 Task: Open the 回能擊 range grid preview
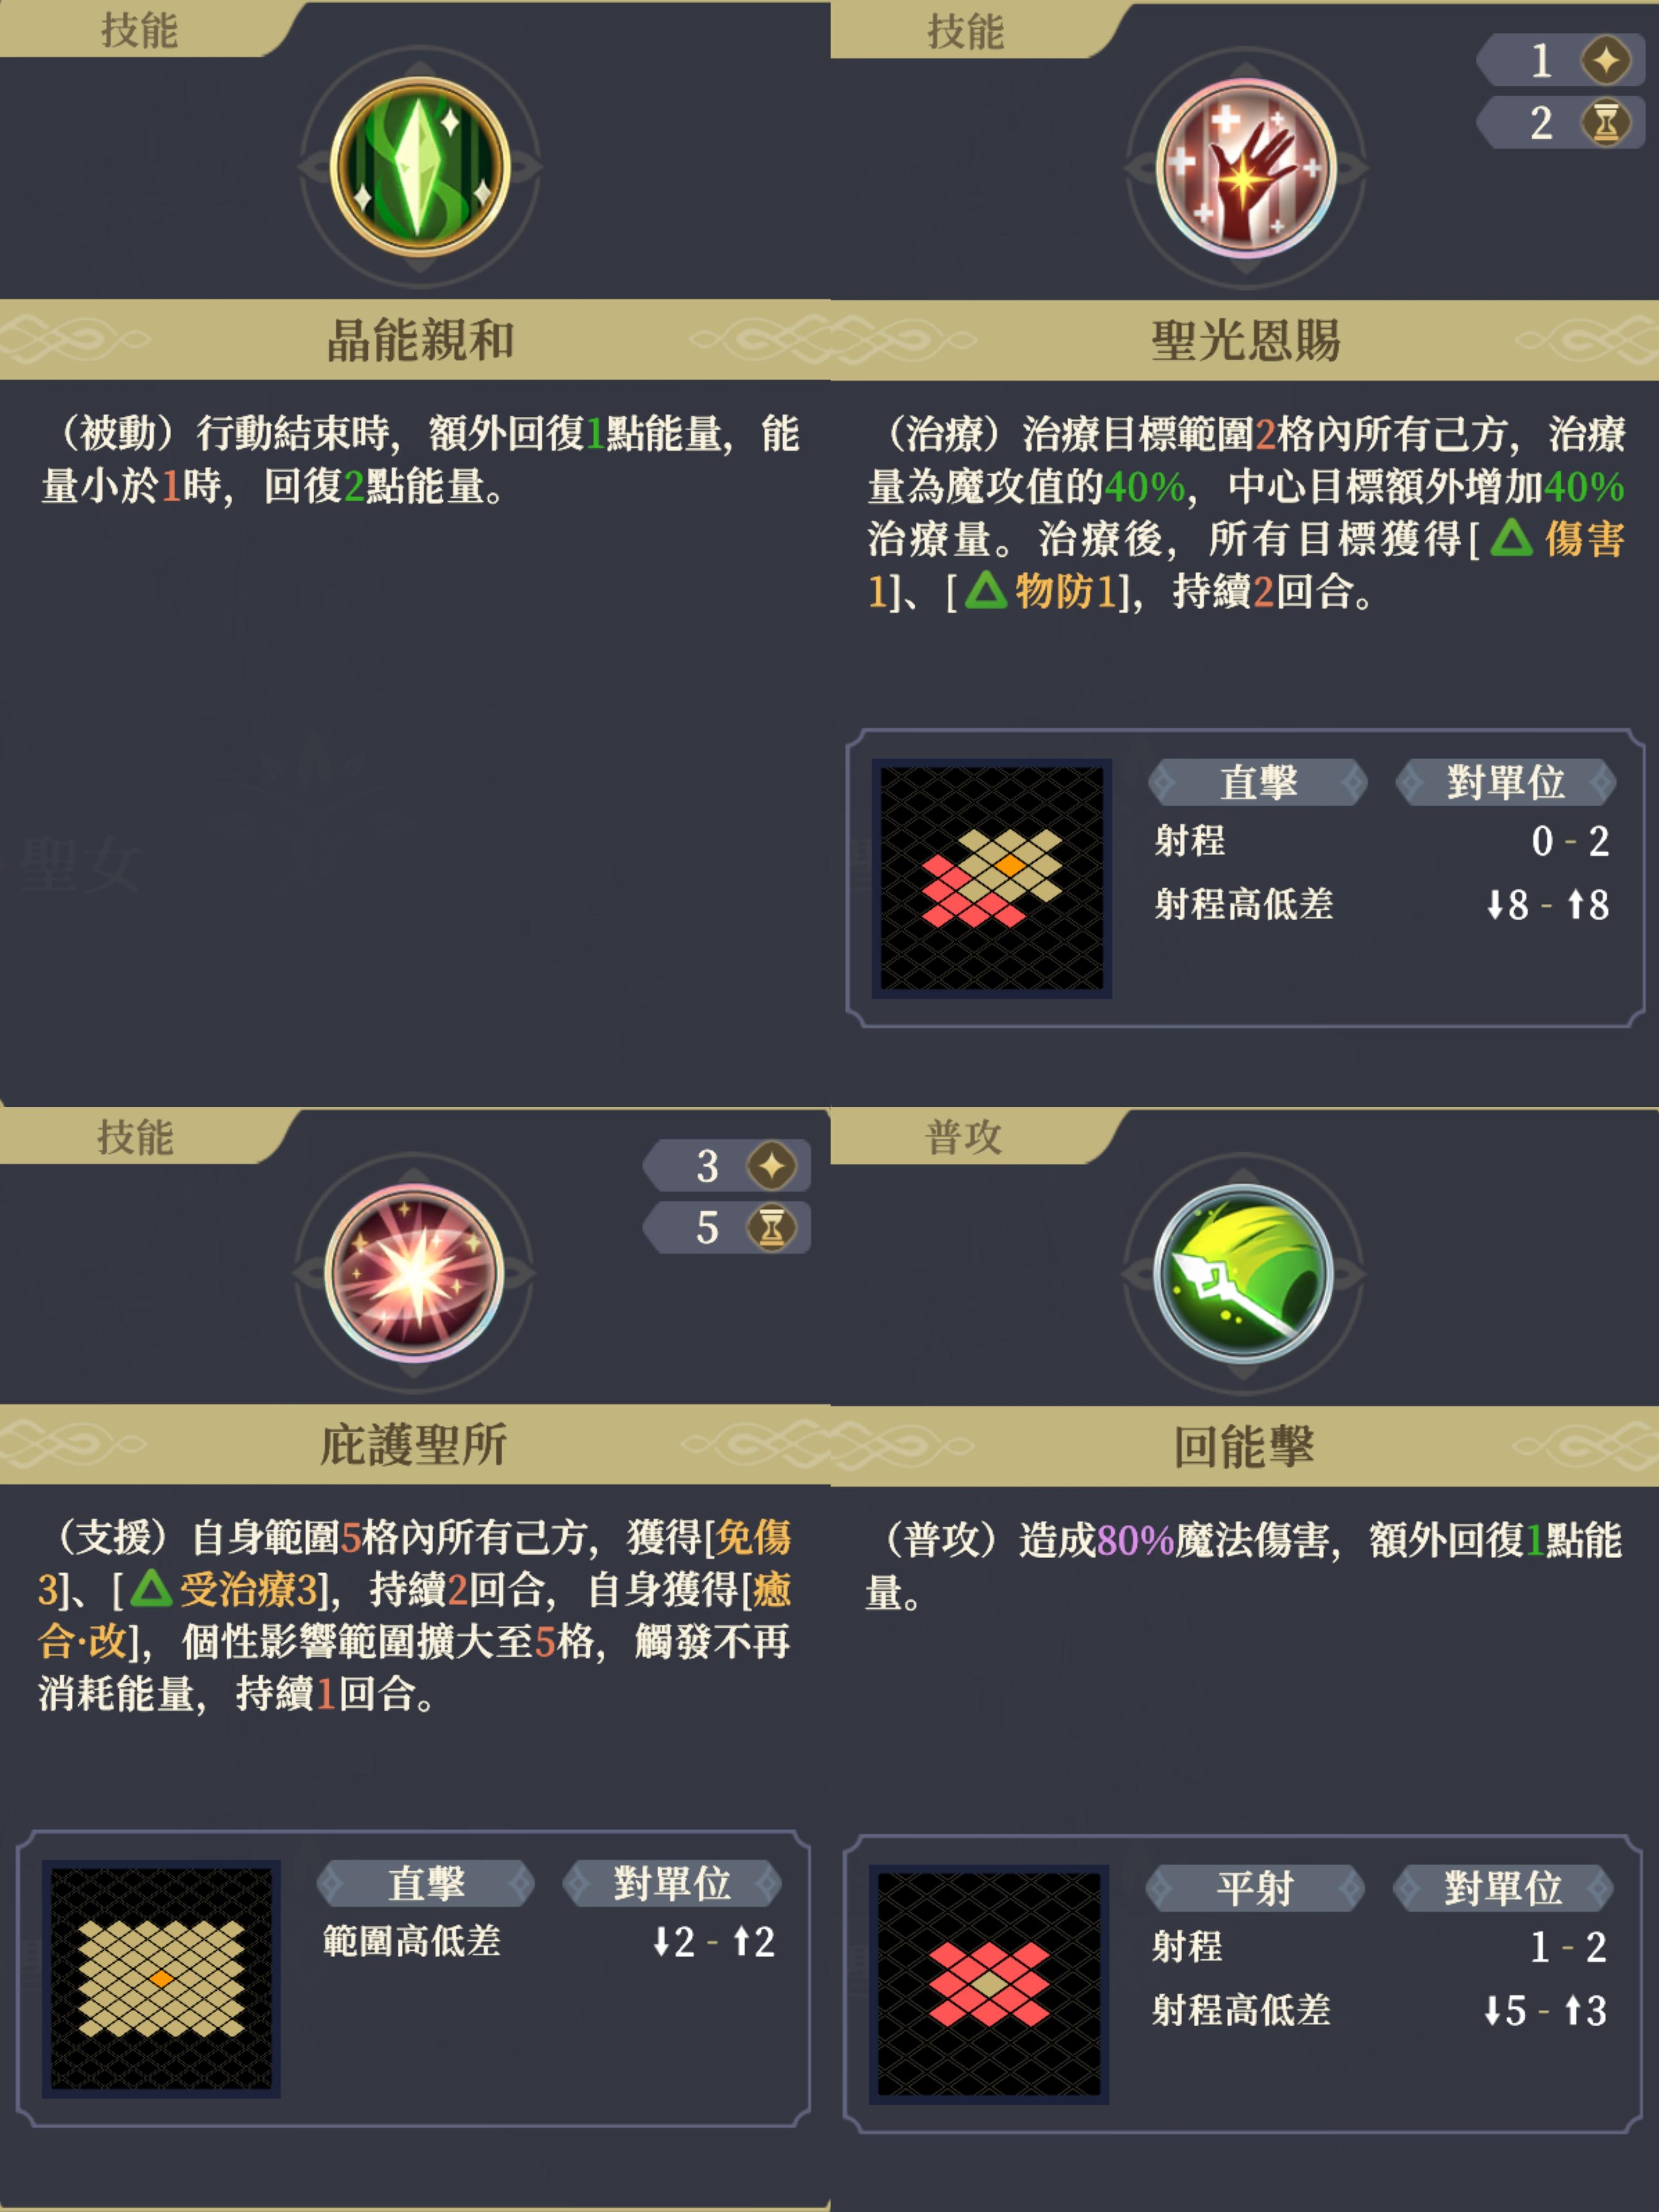click(989, 1985)
